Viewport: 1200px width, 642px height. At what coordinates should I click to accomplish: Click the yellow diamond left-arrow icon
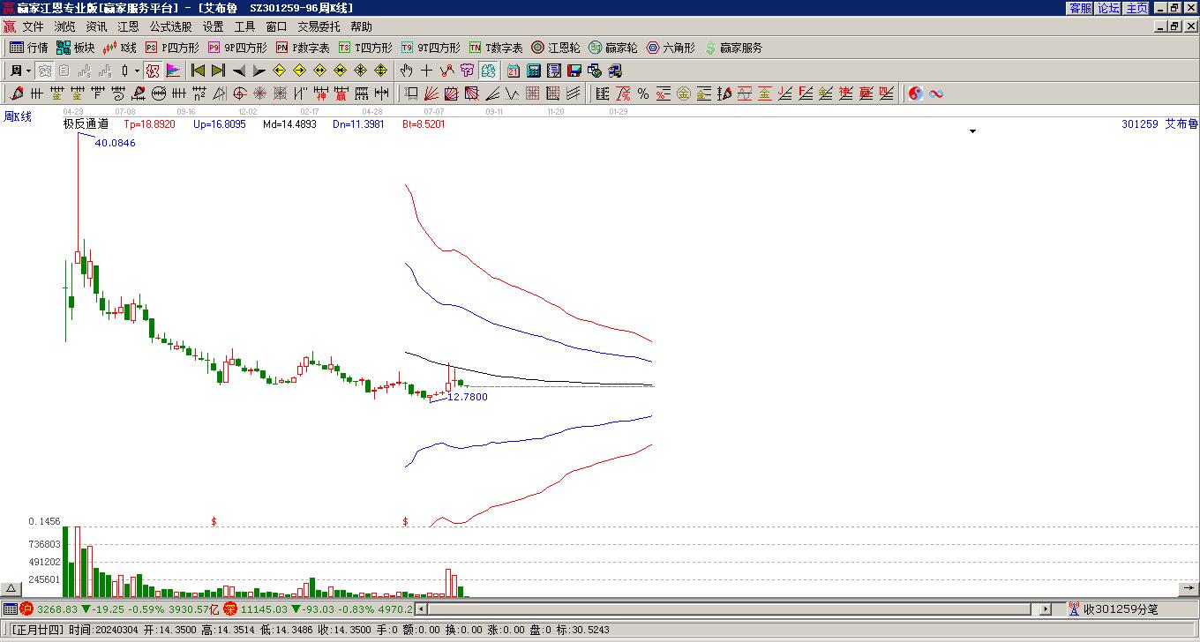tap(280, 71)
